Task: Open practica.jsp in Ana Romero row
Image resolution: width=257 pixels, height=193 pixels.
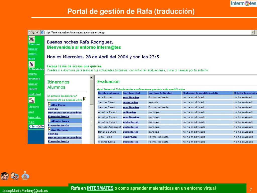Action: coord(131,97)
